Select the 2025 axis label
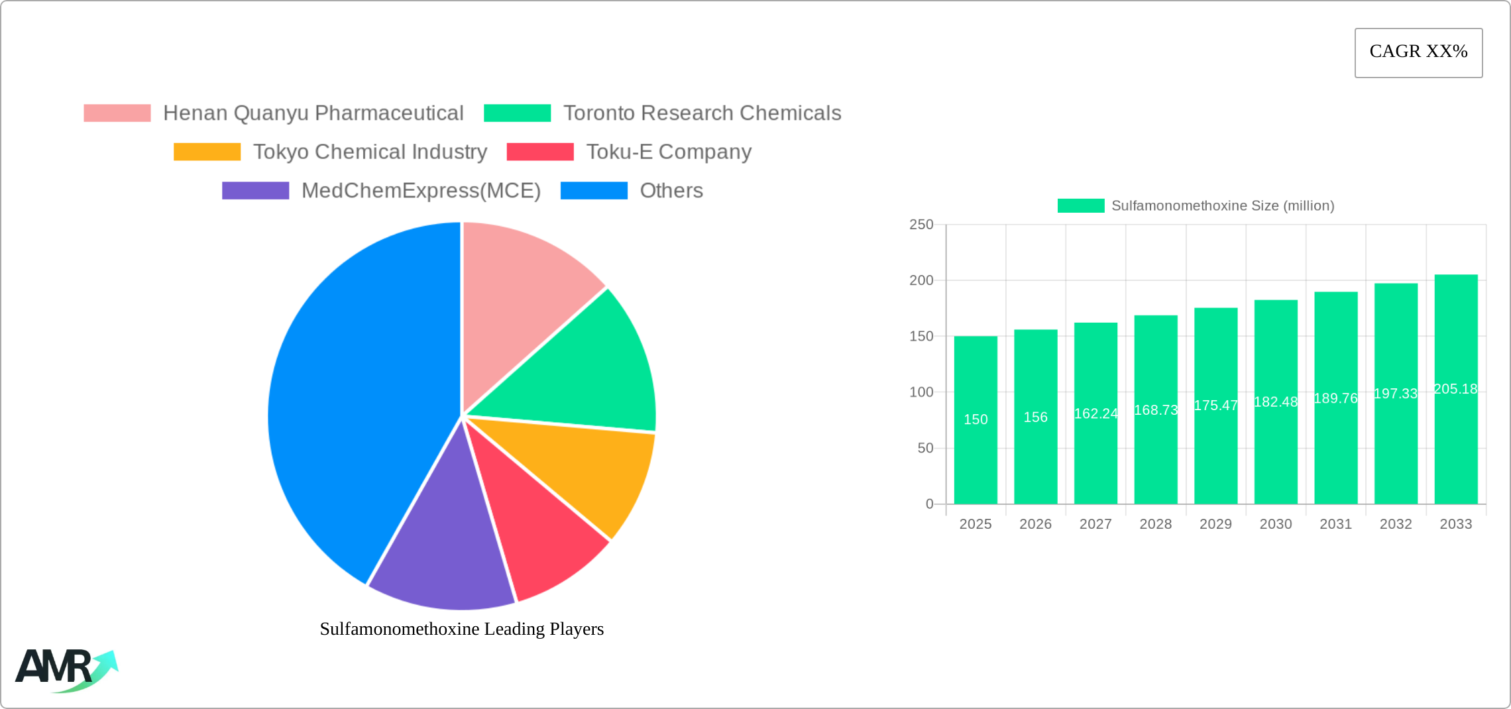 click(975, 523)
